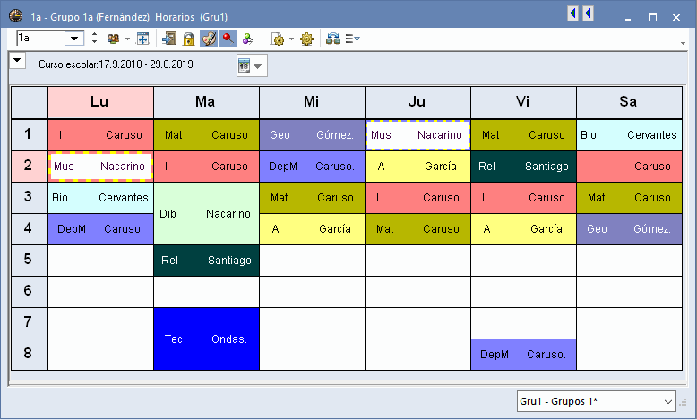Open toolbar overflow arrow at far right
The width and height of the screenshot is (697, 420).
pyautogui.click(x=683, y=43)
